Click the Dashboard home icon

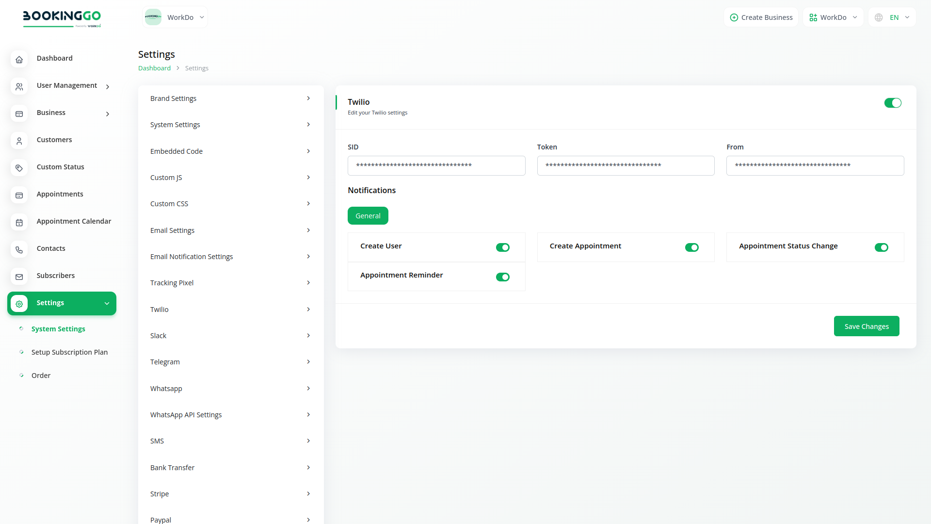coord(19,59)
